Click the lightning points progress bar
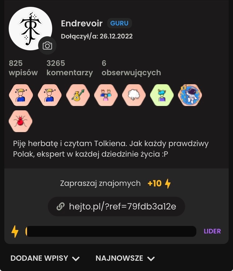Image resolution: width=233 pixels, height=271 pixels. [x=111, y=231]
